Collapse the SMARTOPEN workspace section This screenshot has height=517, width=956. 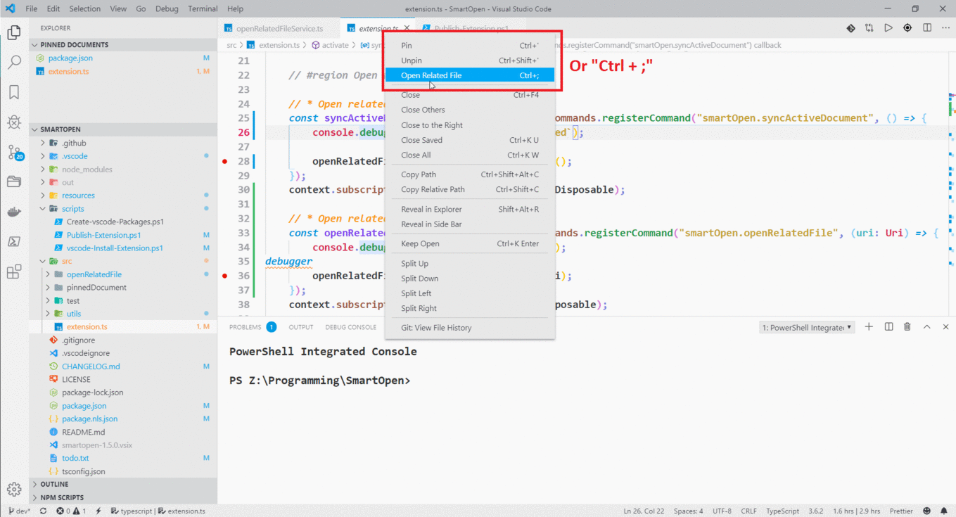(x=123, y=129)
